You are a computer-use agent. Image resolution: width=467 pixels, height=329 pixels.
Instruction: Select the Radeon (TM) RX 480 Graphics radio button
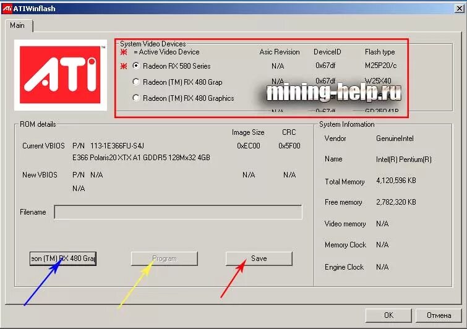click(x=136, y=98)
